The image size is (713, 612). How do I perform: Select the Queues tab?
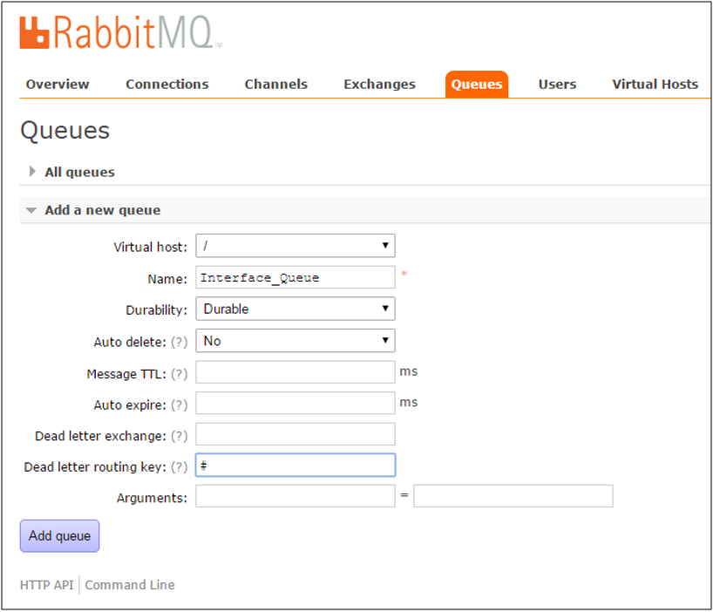477,84
